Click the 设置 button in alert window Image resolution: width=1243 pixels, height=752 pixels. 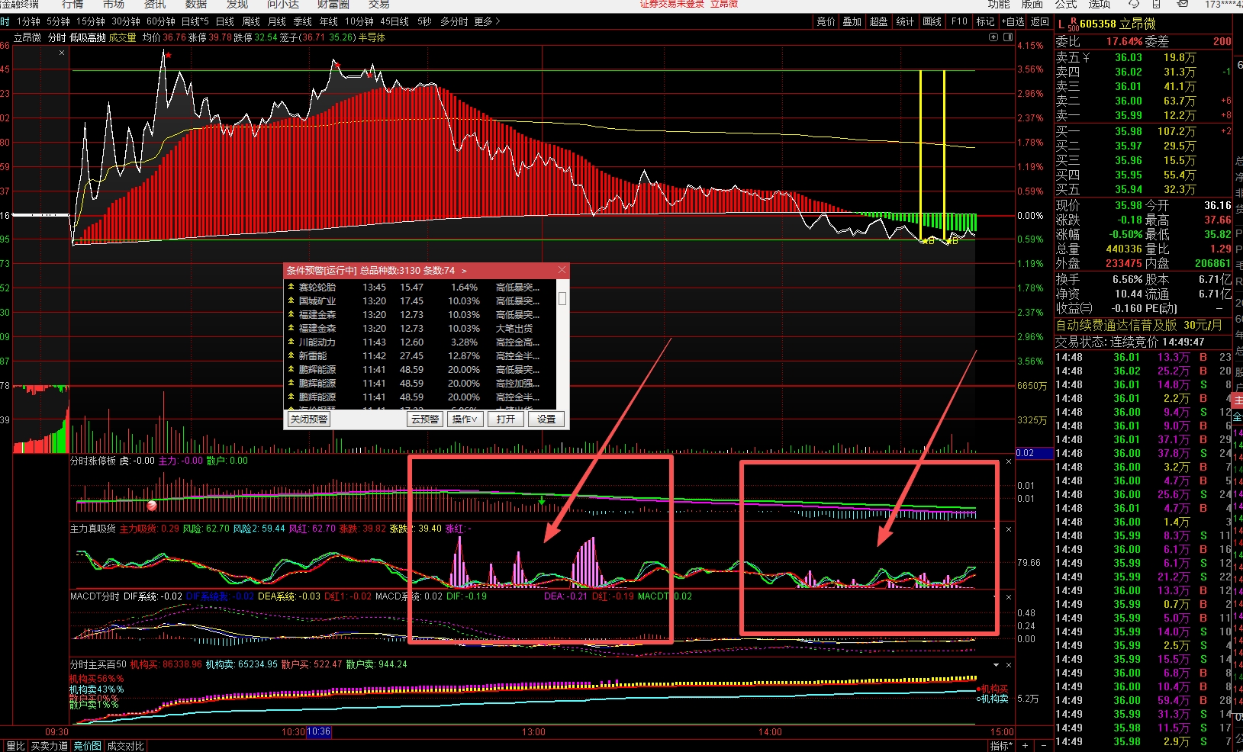click(546, 419)
